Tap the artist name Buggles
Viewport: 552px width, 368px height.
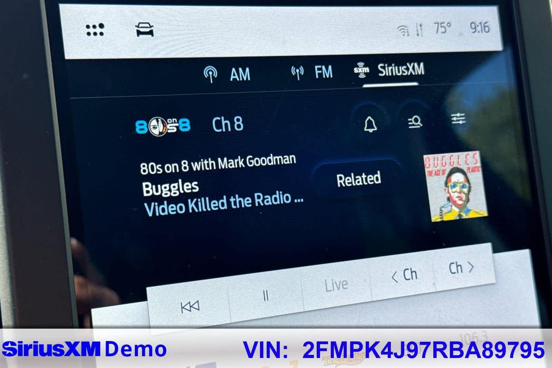tap(170, 188)
